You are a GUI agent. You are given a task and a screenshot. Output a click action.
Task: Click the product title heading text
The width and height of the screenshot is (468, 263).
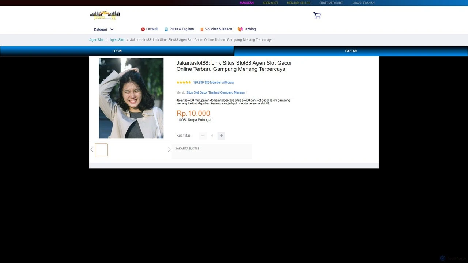[x=234, y=66]
